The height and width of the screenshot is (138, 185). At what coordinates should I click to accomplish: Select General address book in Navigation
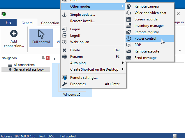29,69
